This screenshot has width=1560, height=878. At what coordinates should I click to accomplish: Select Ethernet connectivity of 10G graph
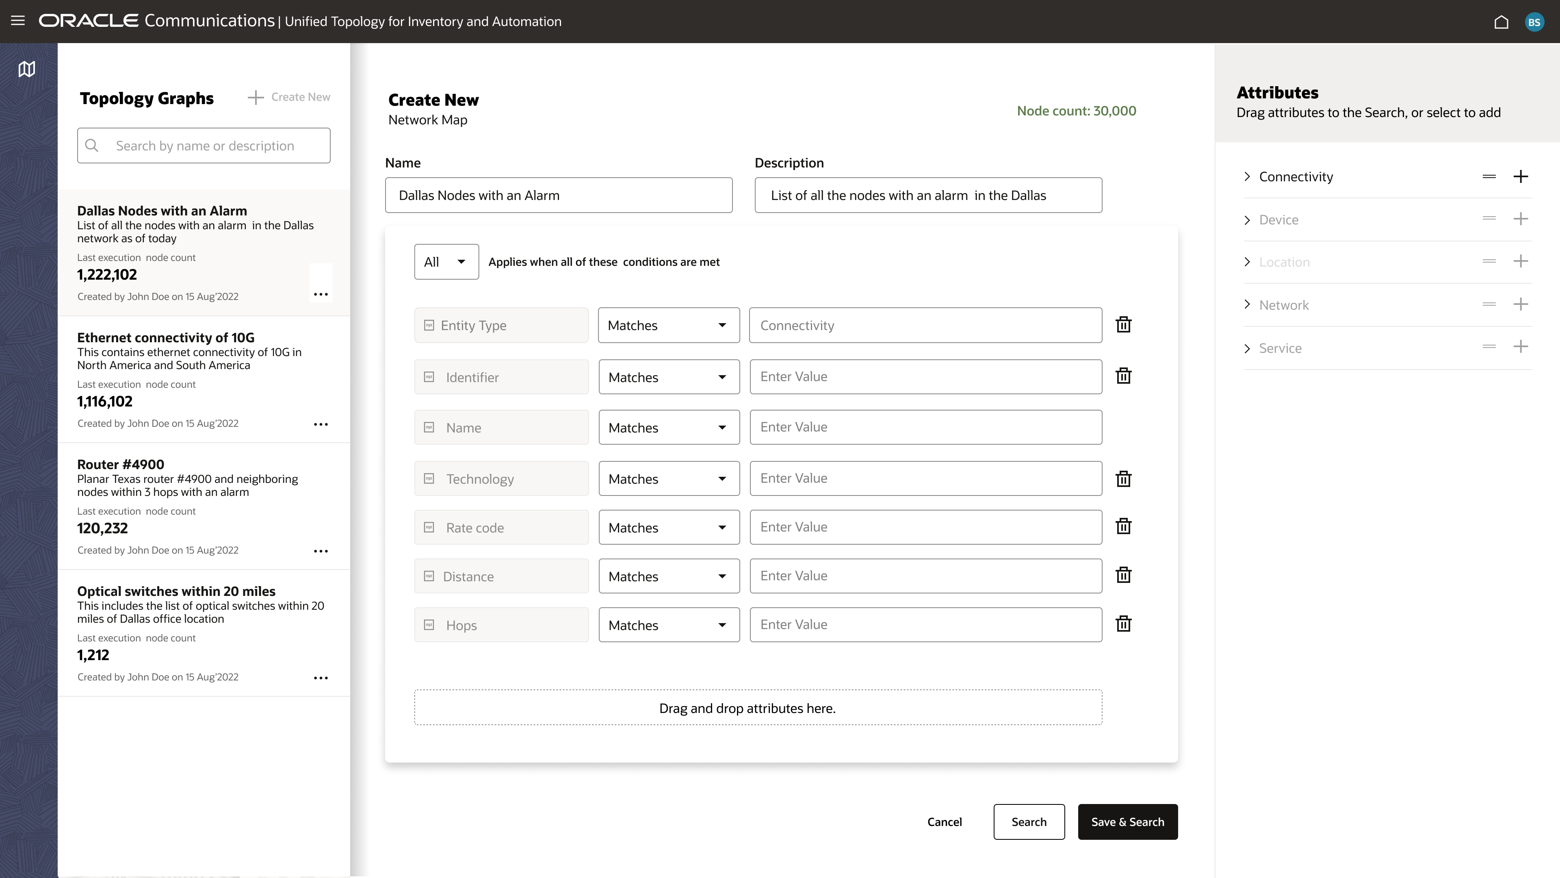pyautogui.click(x=165, y=337)
